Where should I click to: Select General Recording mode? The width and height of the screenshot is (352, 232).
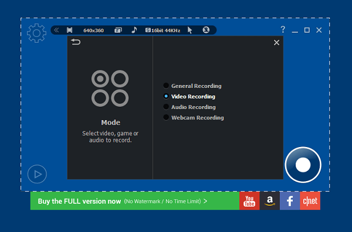tap(192, 86)
